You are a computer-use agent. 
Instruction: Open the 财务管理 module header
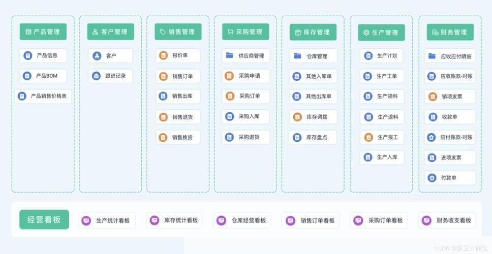[x=449, y=32]
